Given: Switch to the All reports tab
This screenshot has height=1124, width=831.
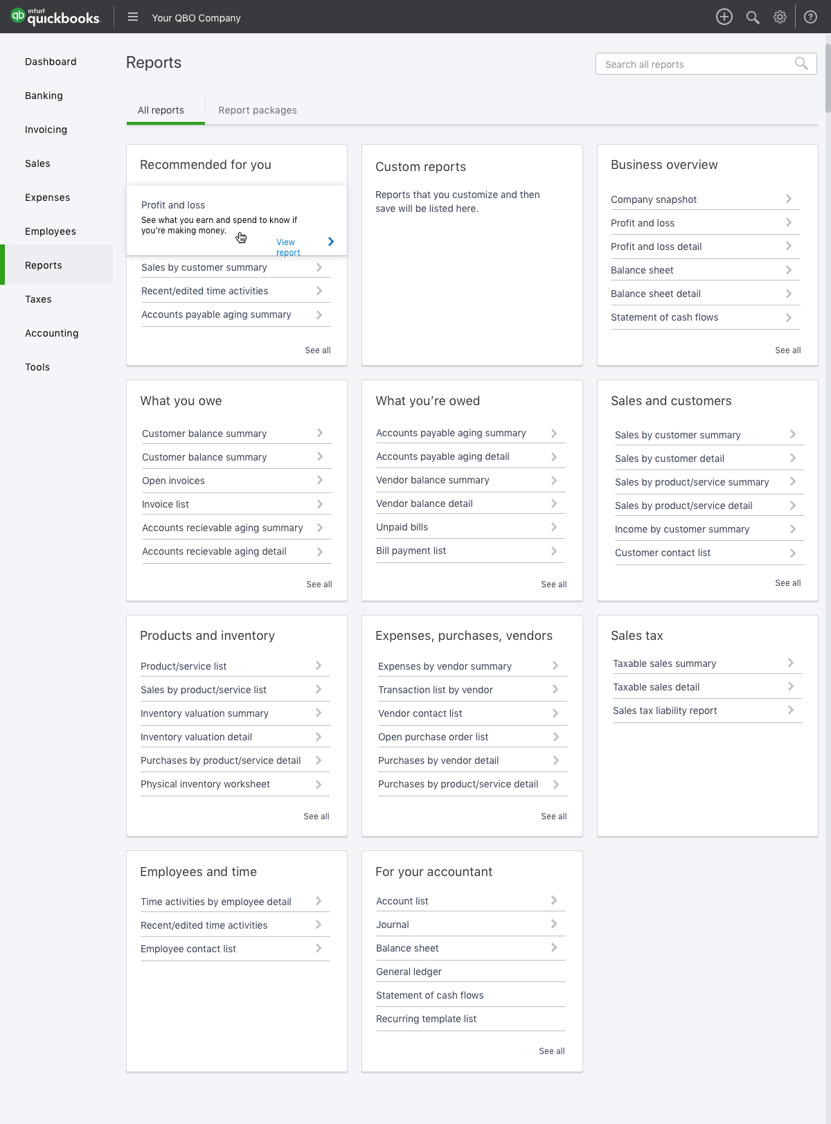Looking at the screenshot, I should (x=161, y=110).
